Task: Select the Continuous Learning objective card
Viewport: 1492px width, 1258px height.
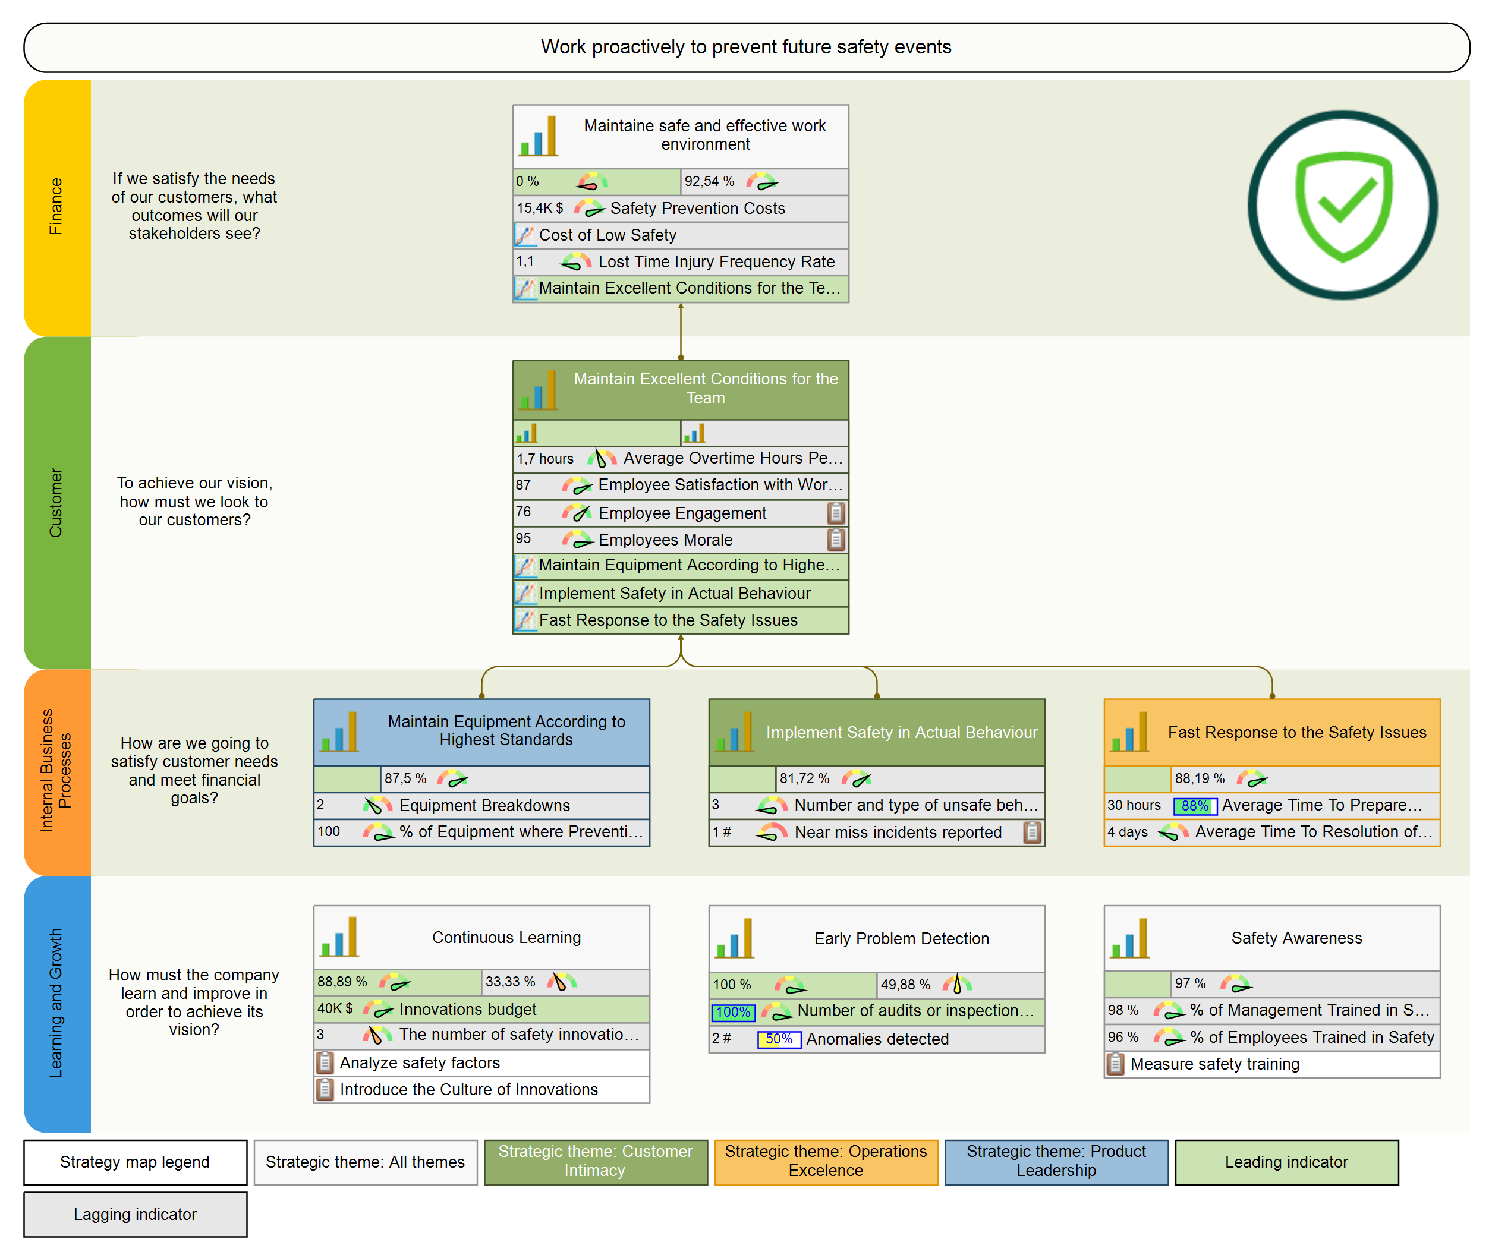Action: click(506, 938)
